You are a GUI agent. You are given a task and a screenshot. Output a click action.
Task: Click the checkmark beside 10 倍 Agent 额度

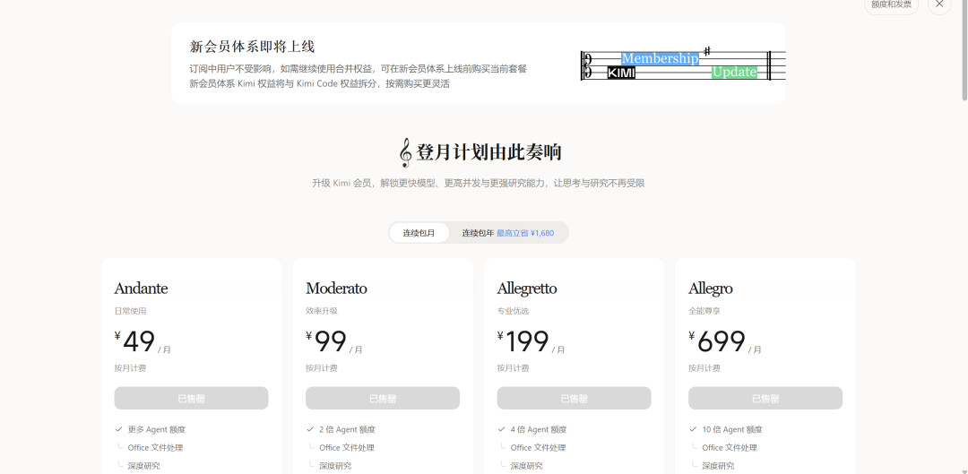(x=693, y=429)
